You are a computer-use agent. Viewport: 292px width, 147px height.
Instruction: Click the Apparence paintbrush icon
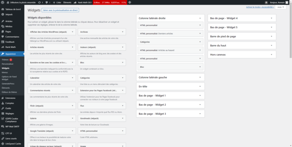coord(3,54)
